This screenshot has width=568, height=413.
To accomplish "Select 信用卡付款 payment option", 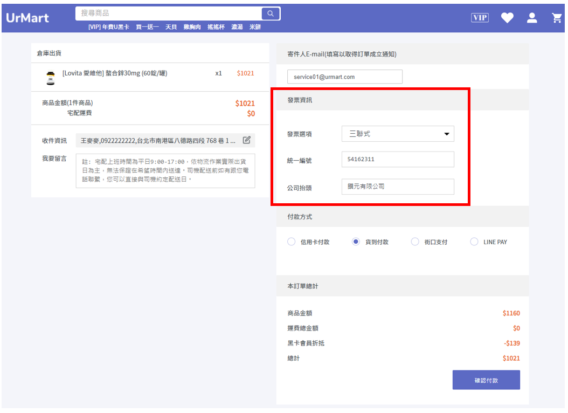I will 291,242.
